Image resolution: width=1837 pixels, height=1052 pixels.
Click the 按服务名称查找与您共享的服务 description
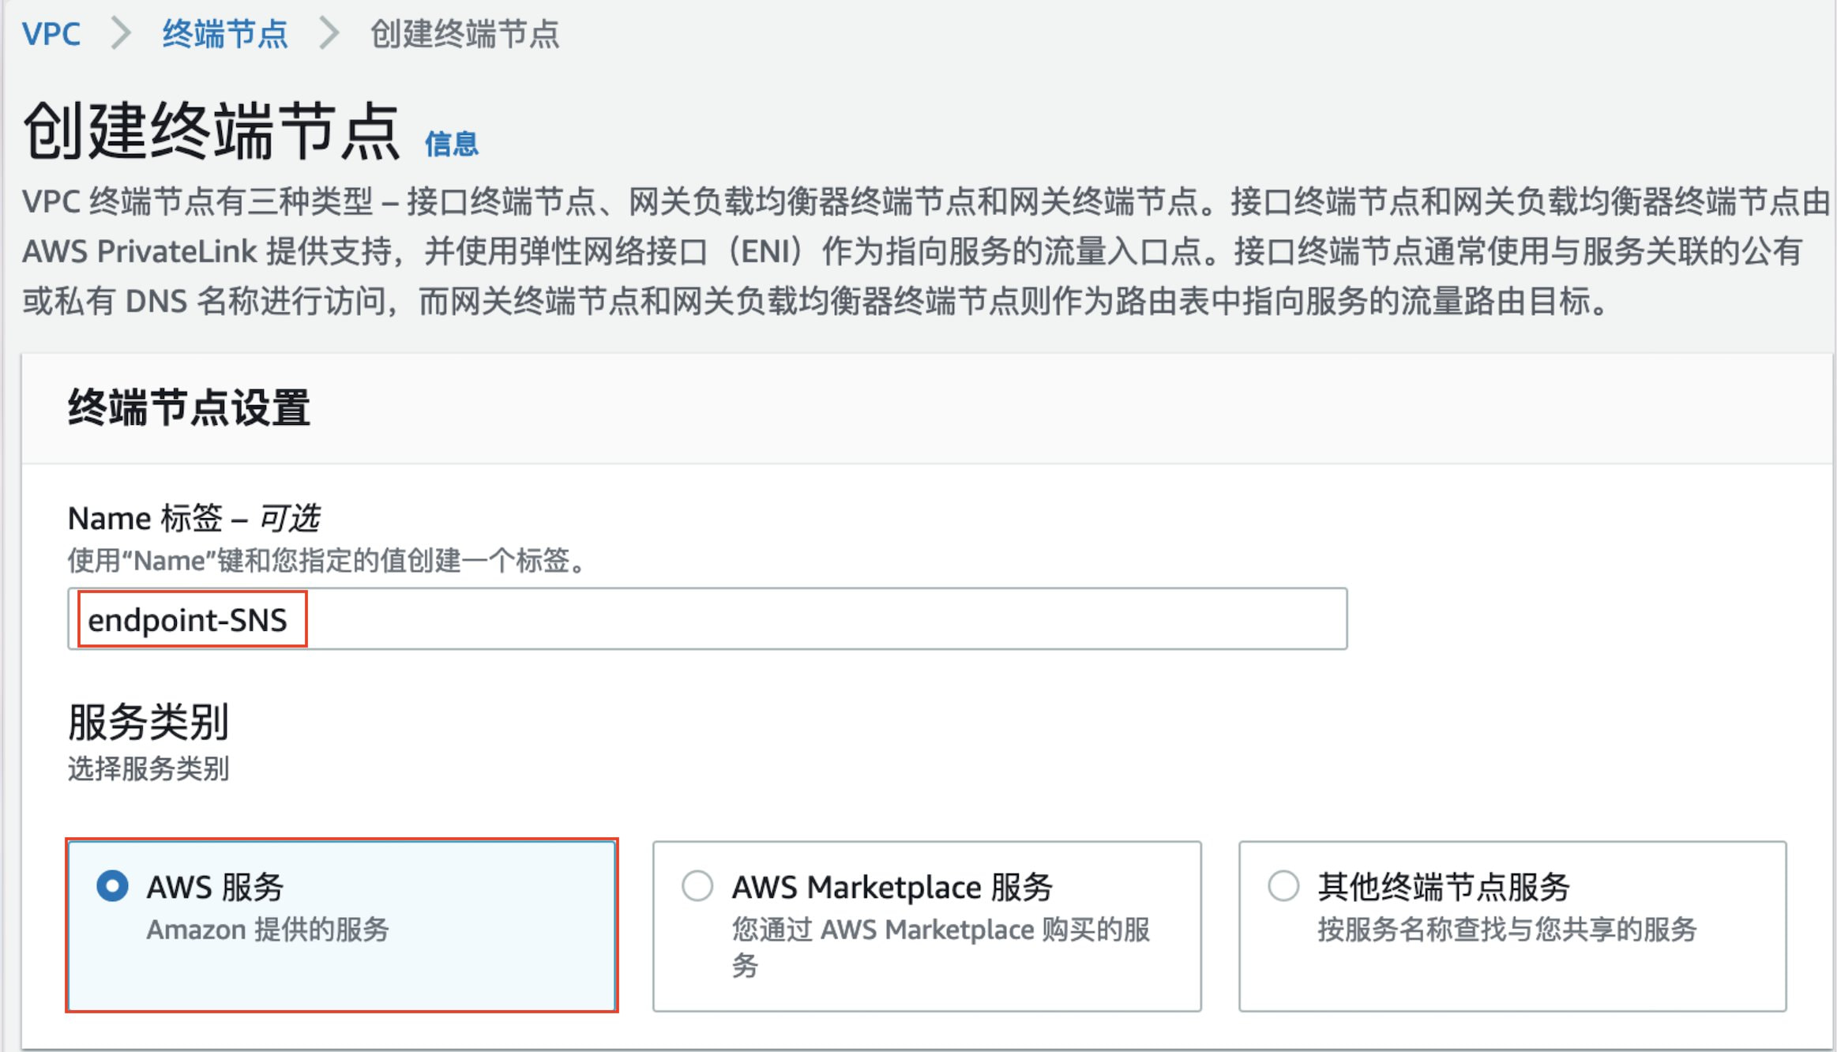point(1508,930)
